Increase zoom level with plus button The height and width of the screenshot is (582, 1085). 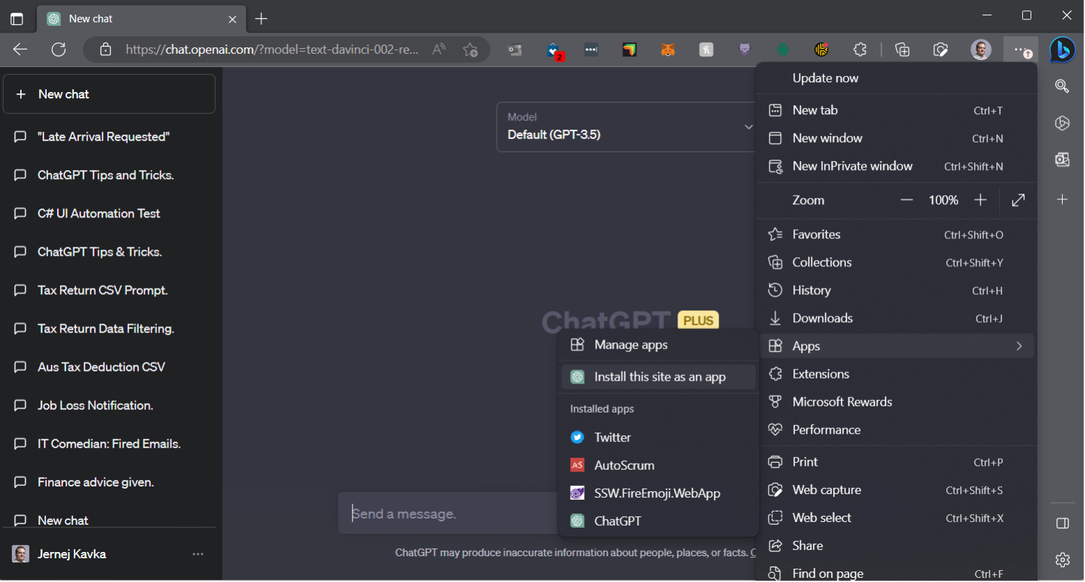pos(980,200)
